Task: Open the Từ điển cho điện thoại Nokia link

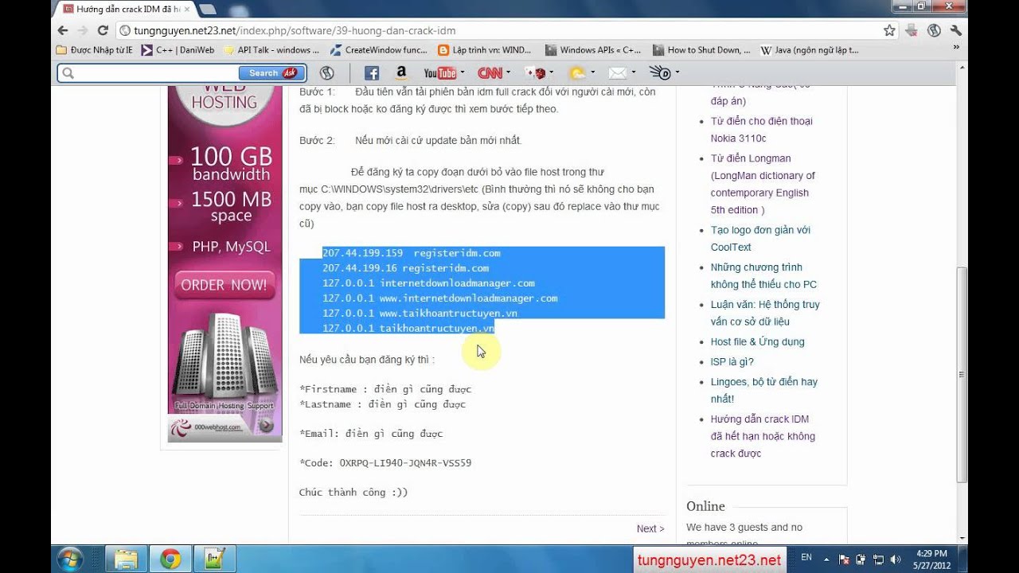Action: pyautogui.click(x=762, y=130)
